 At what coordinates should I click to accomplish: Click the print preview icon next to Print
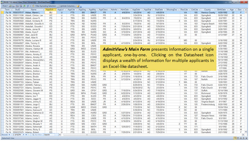(10, 6)
